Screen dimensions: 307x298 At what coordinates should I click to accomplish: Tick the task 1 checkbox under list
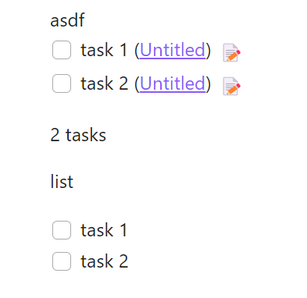tap(62, 230)
